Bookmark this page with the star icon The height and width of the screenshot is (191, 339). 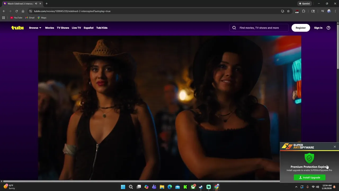click(x=288, y=11)
